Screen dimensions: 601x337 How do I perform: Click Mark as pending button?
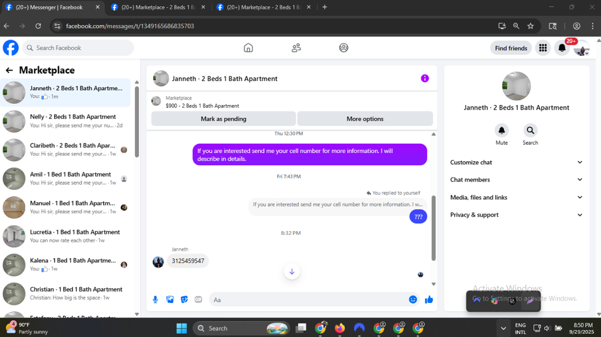(223, 119)
